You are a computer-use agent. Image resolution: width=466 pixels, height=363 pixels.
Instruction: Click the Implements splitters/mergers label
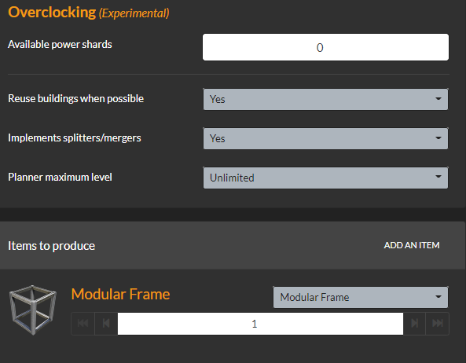coord(75,137)
